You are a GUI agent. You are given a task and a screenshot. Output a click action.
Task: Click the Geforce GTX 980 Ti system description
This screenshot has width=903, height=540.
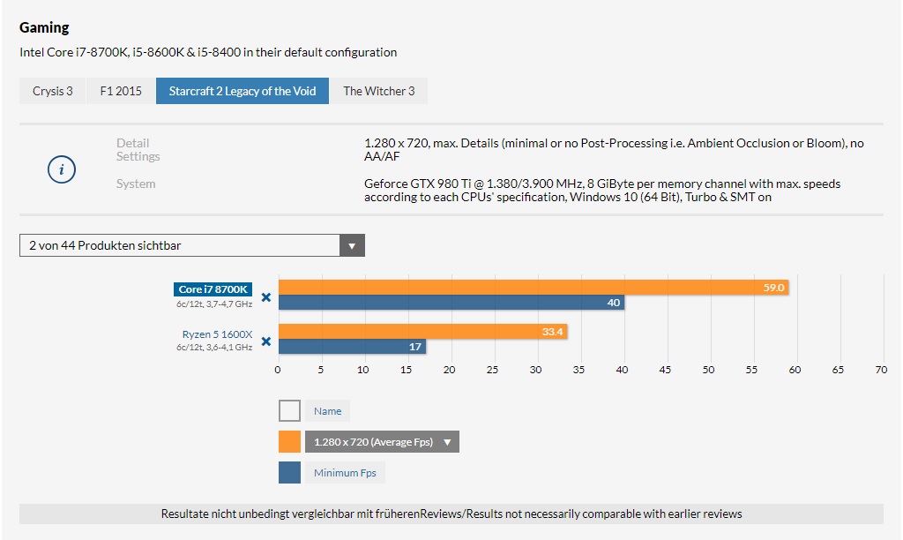602,191
